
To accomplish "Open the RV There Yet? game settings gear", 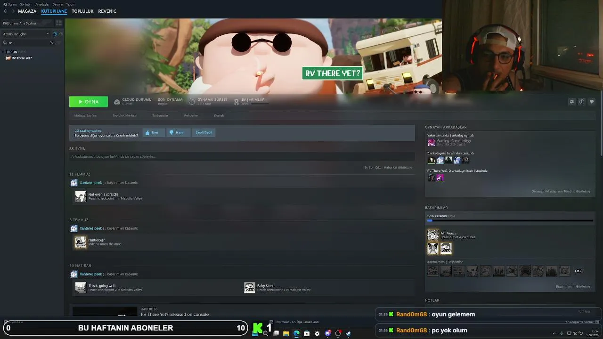I will (572, 102).
